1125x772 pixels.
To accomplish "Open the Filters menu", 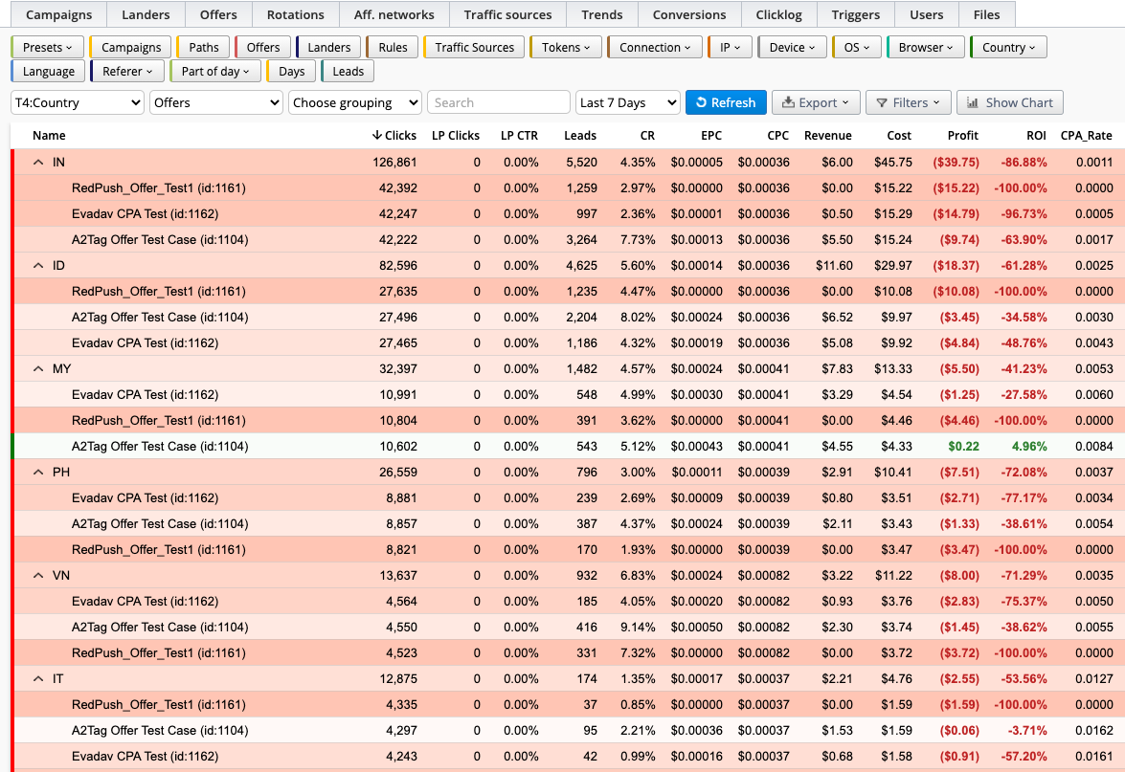I will point(908,102).
